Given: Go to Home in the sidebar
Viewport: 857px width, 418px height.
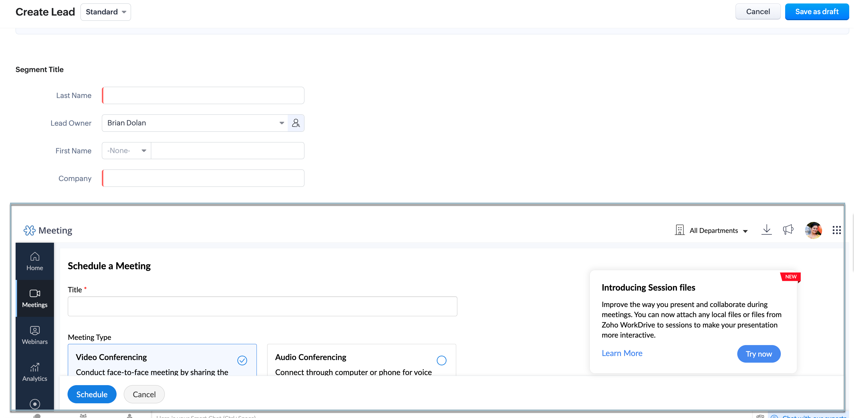Looking at the screenshot, I should pyautogui.click(x=35, y=261).
